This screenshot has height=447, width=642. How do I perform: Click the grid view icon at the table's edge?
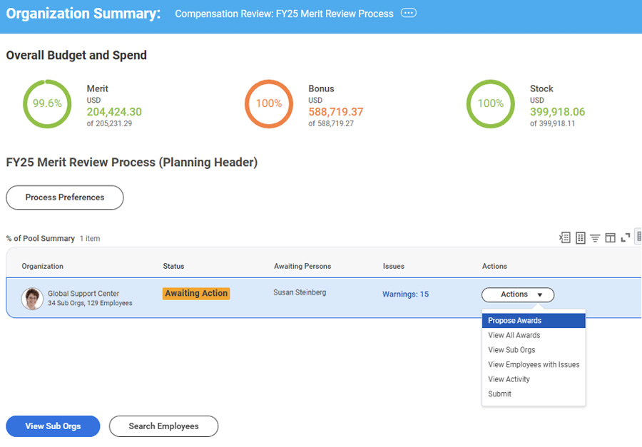(638, 237)
